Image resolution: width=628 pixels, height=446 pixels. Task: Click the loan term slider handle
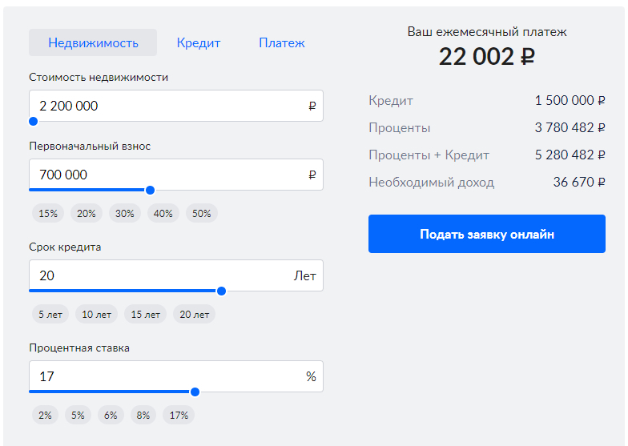click(221, 291)
